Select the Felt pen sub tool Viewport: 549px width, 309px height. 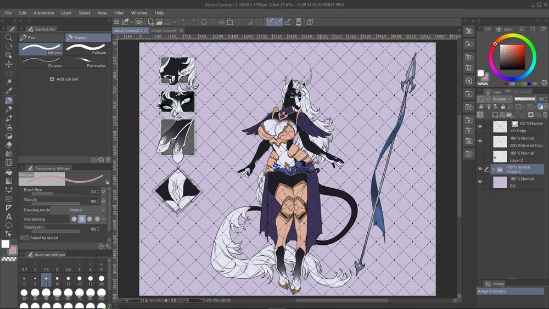pyautogui.click(x=87, y=49)
